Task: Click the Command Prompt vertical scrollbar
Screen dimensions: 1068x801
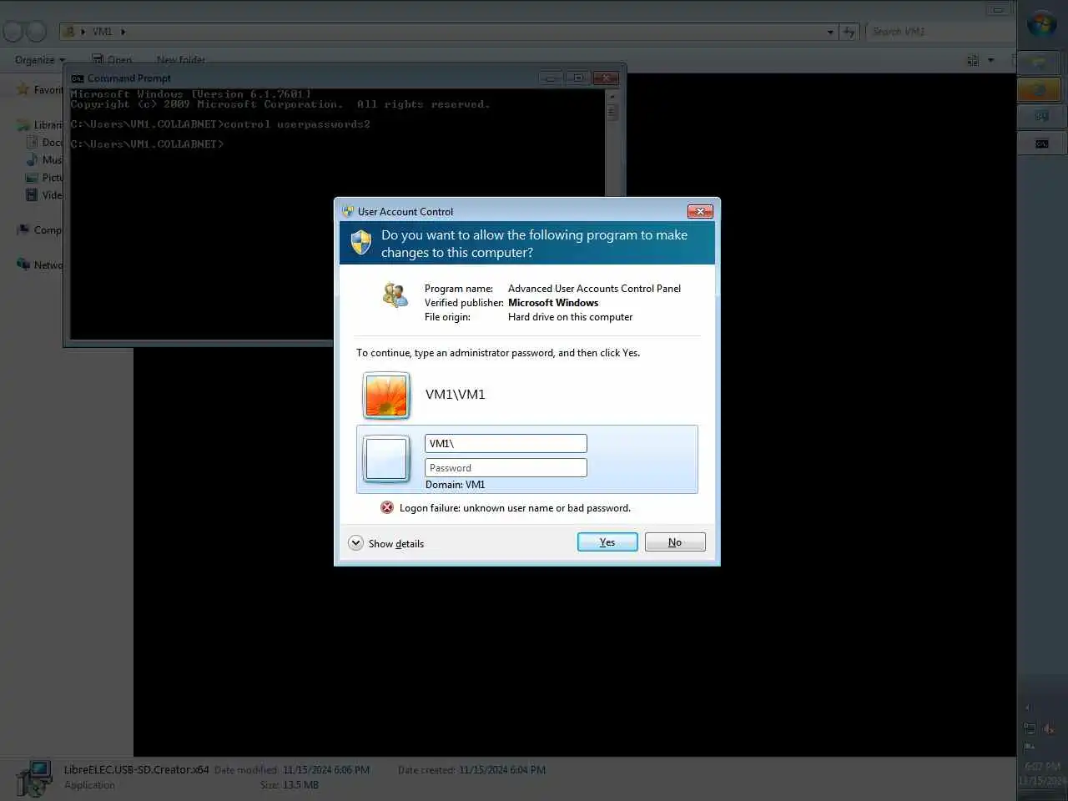Action: click(x=612, y=213)
